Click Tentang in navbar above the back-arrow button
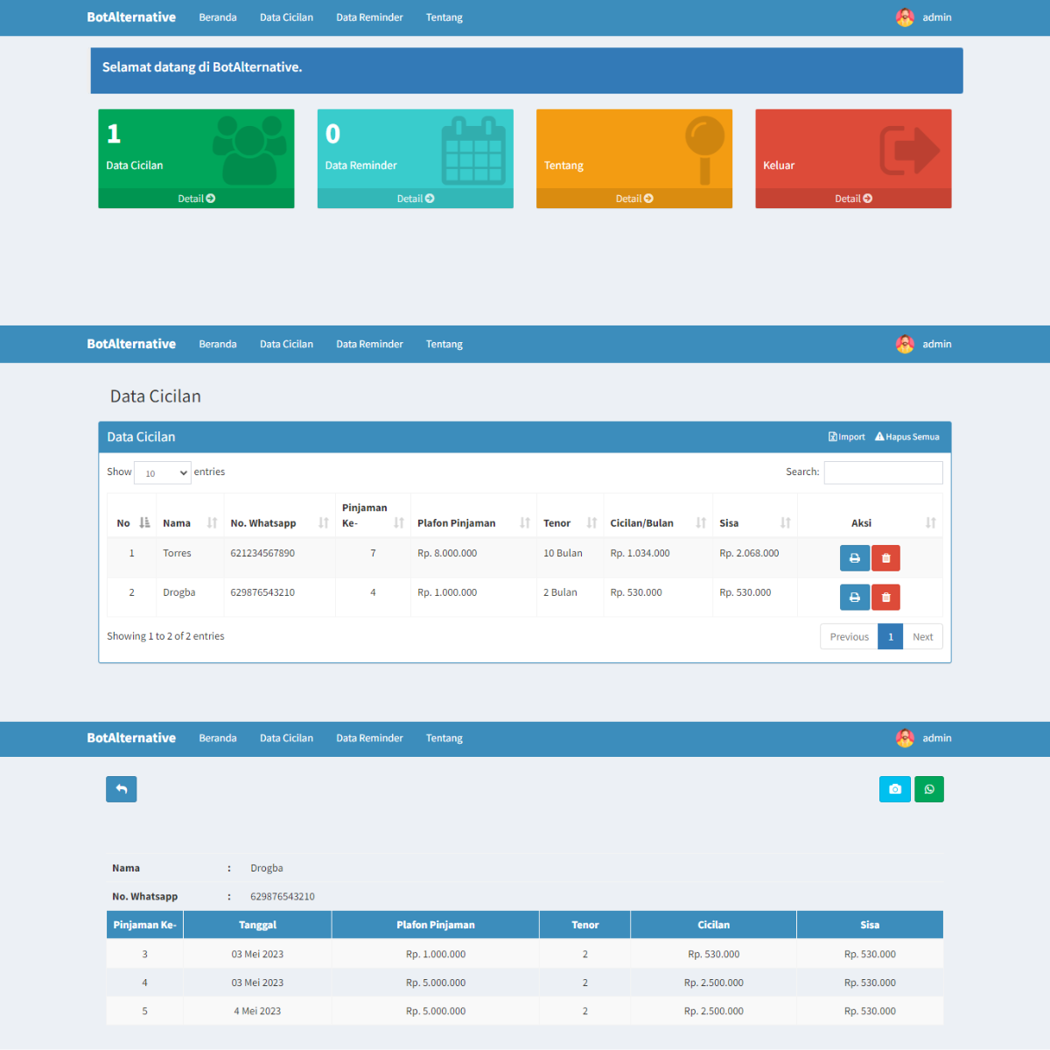Screen dimensions: 1050x1050 click(444, 738)
